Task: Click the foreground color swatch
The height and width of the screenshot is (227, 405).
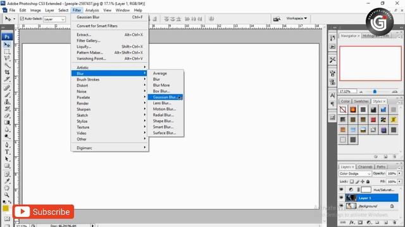Action: (6, 208)
